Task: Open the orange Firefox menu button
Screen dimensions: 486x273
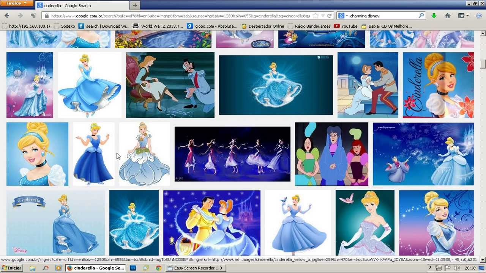Action: coord(17,3)
